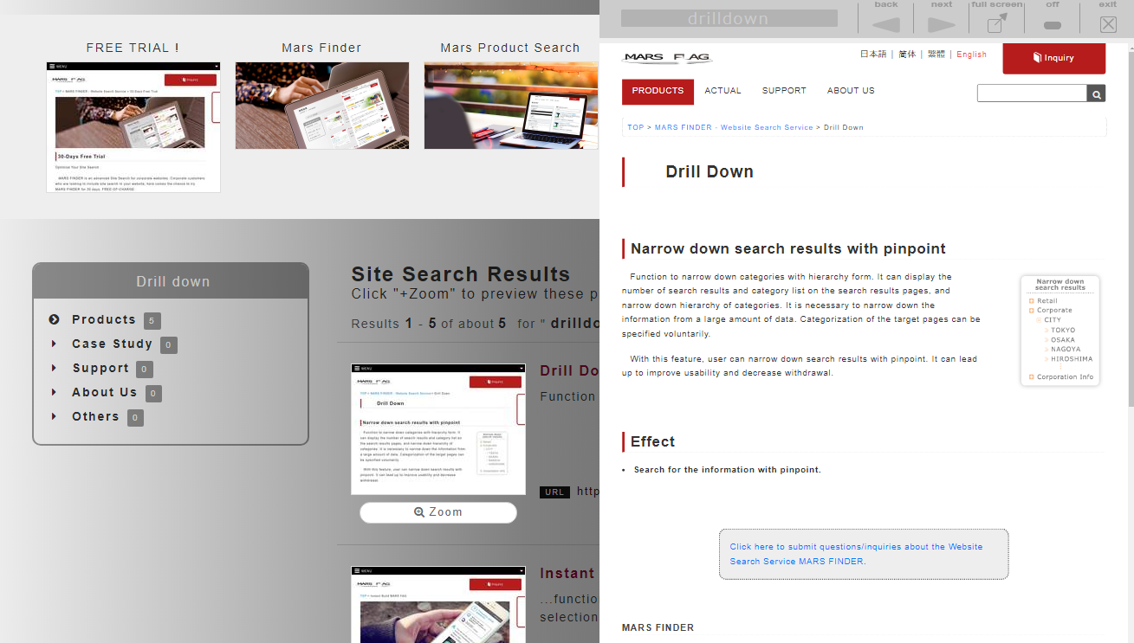
Task: Go back in the preview panel
Action: pyautogui.click(x=885, y=18)
